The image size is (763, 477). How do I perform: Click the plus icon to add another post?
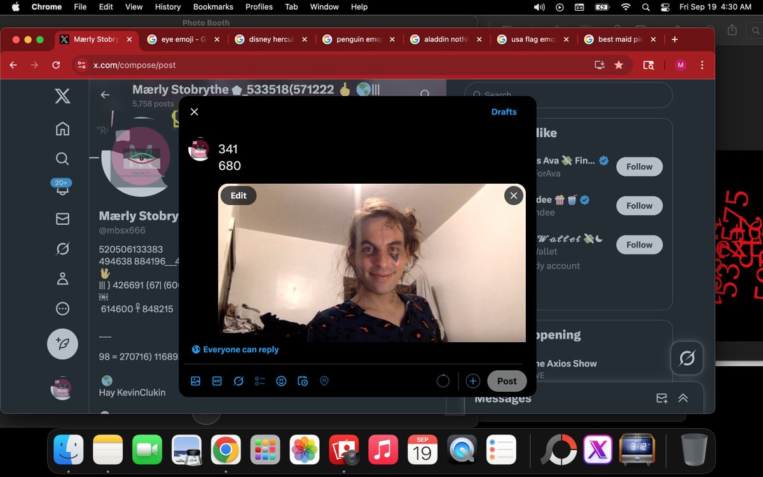click(472, 380)
